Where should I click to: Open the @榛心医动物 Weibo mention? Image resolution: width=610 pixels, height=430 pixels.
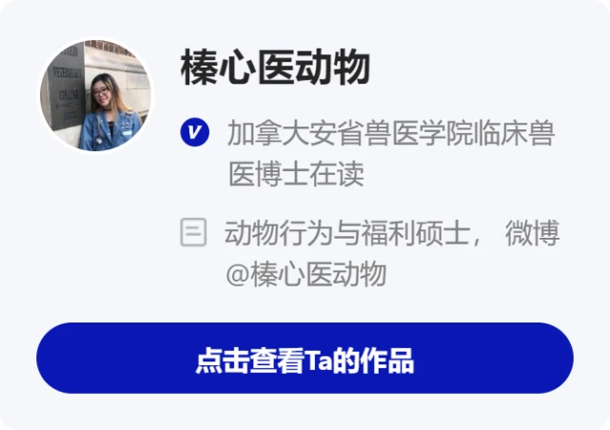[306, 274]
